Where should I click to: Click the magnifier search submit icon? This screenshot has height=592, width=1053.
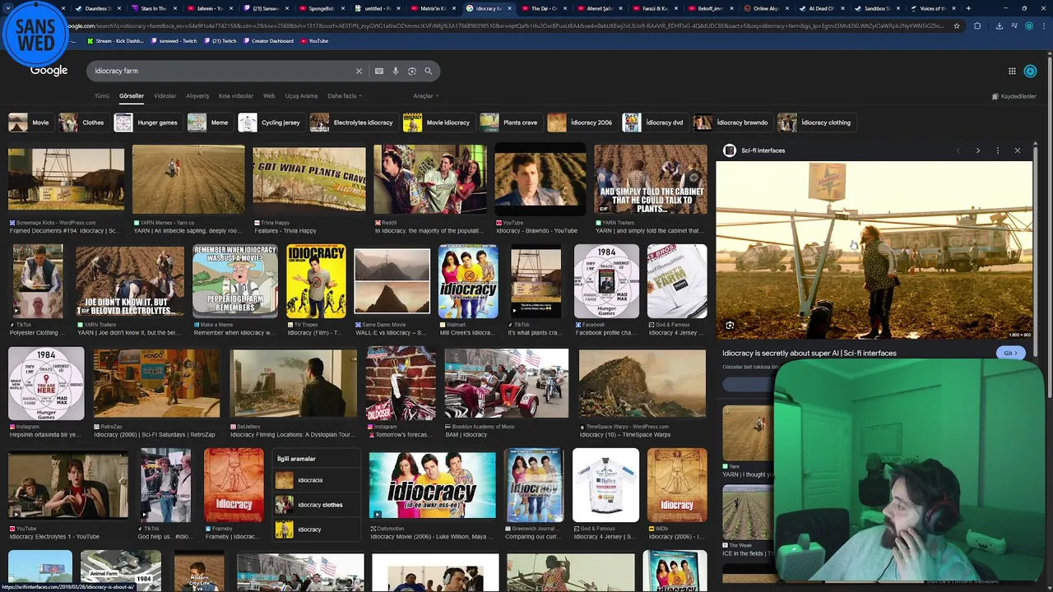click(429, 71)
